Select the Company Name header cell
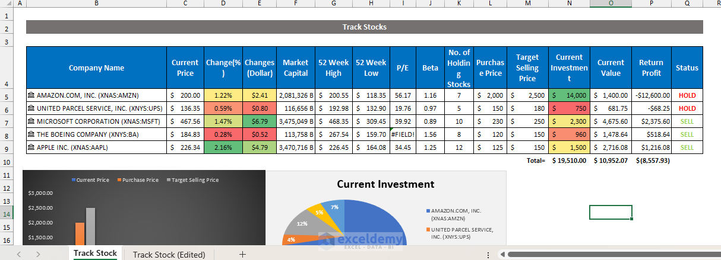Viewport: 721px width, 260px height. (96, 68)
